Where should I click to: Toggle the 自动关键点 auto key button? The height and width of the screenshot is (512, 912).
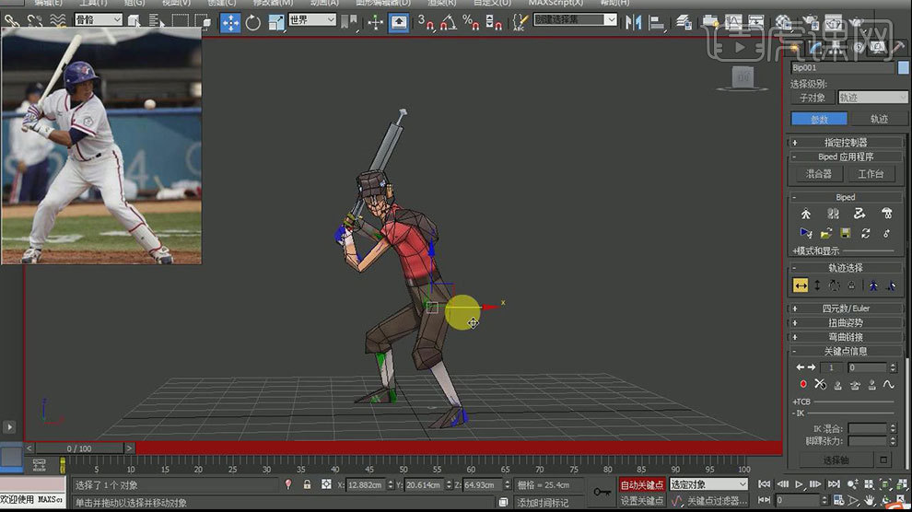pyautogui.click(x=642, y=484)
